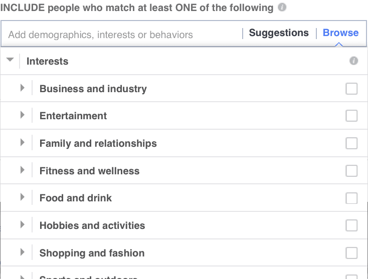The width and height of the screenshot is (368, 279).
Task: Select Fitness and wellness checkbox
Action: pyautogui.click(x=351, y=171)
